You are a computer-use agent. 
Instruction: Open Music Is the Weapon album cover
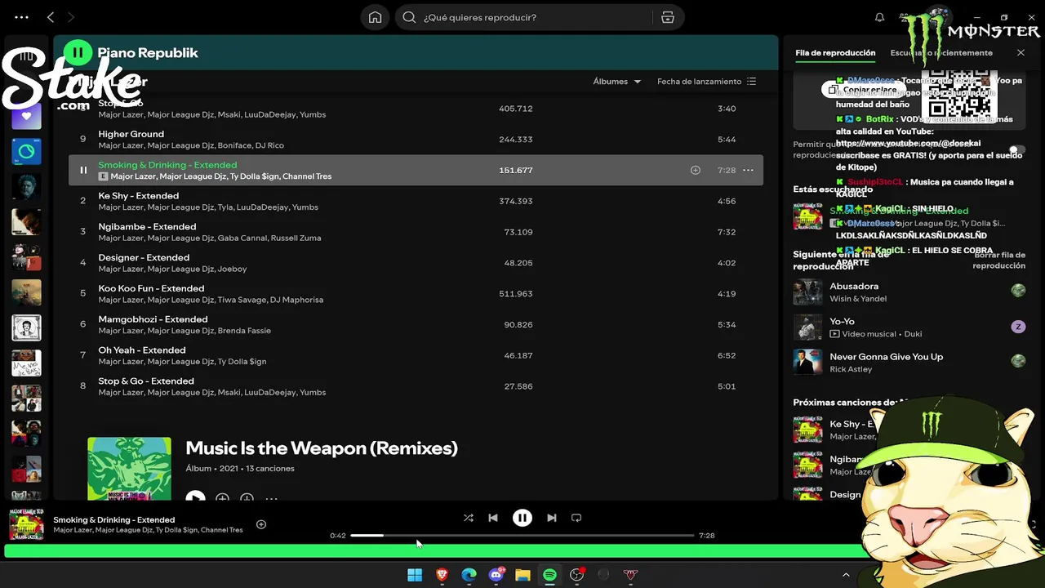tap(130, 469)
